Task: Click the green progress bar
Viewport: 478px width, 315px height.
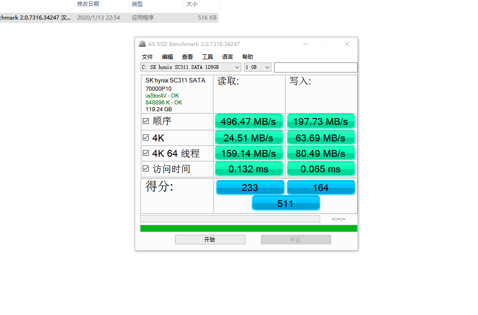Action: click(x=249, y=228)
